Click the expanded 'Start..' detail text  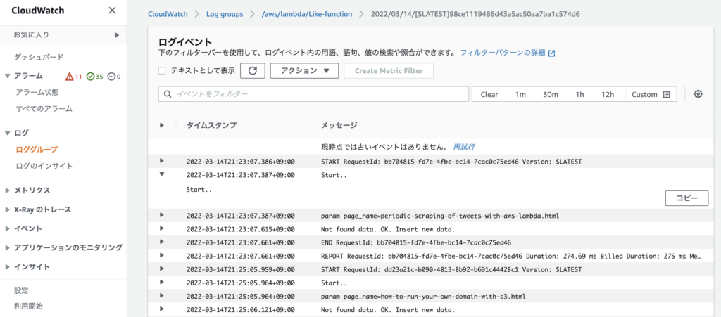point(199,190)
